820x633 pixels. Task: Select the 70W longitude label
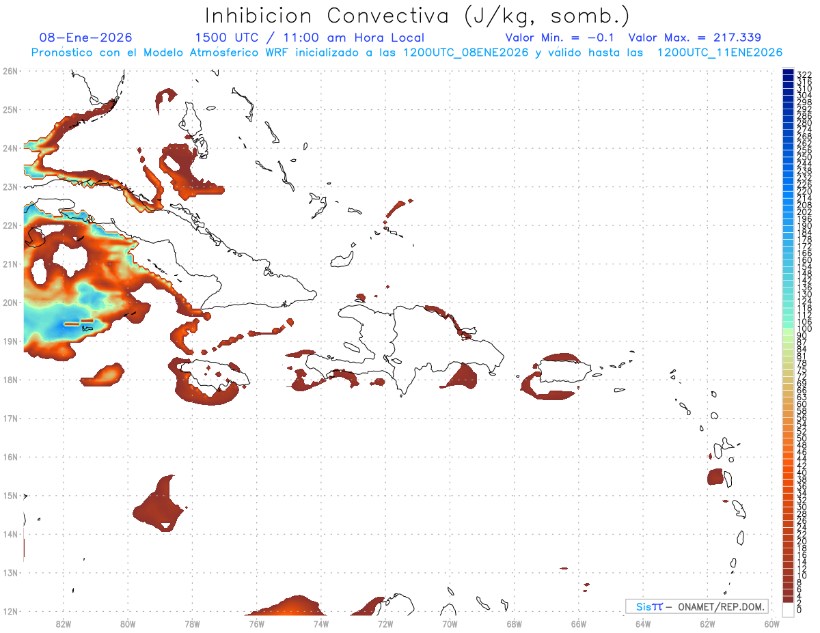coord(450,623)
